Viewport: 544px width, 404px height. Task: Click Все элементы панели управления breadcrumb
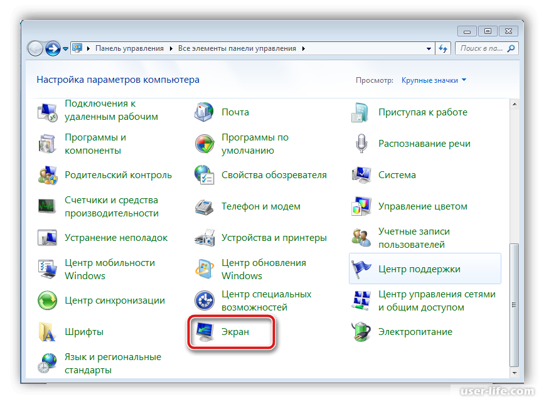click(237, 48)
